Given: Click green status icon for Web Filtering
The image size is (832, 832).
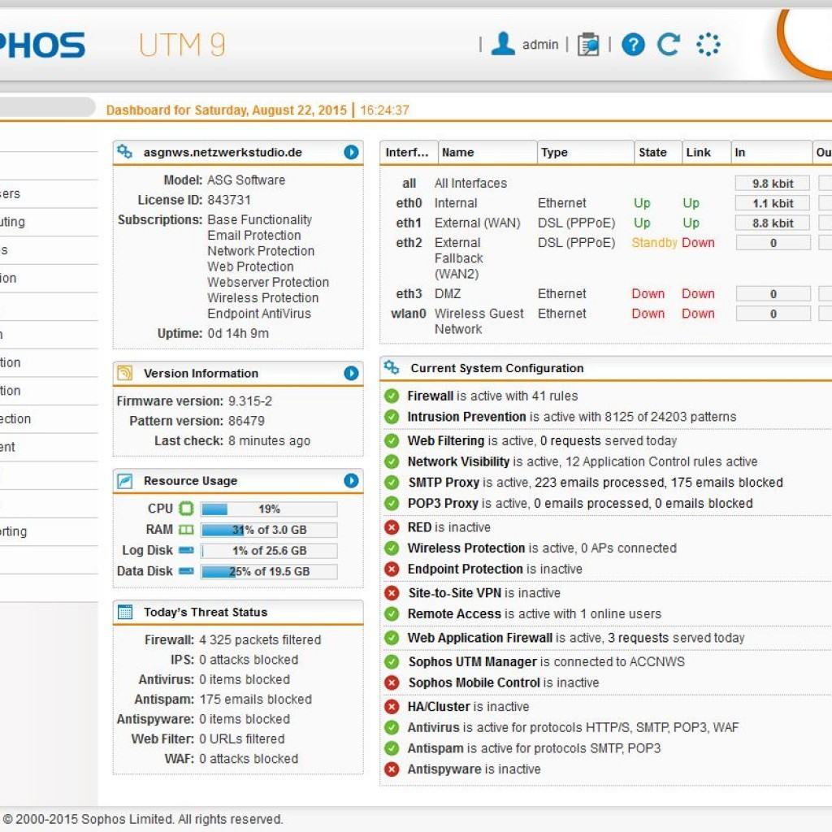Looking at the screenshot, I should coord(392,440).
